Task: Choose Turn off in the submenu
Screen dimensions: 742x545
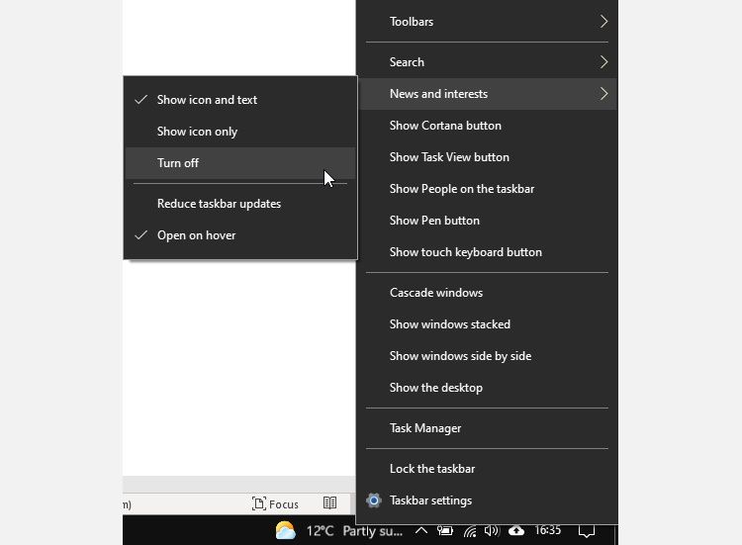Action: (x=178, y=163)
